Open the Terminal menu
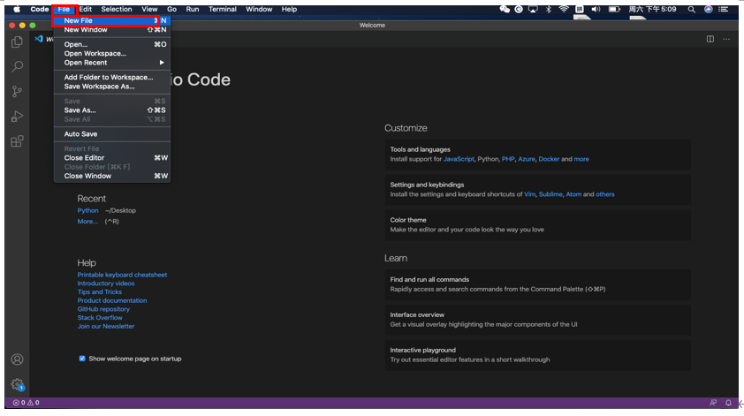This screenshot has width=744, height=416. point(222,9)
